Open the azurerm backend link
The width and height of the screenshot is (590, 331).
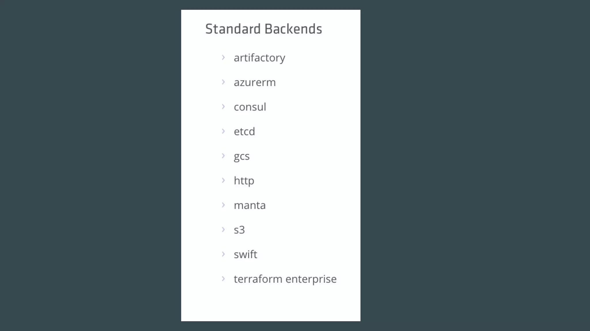(255, 82)
